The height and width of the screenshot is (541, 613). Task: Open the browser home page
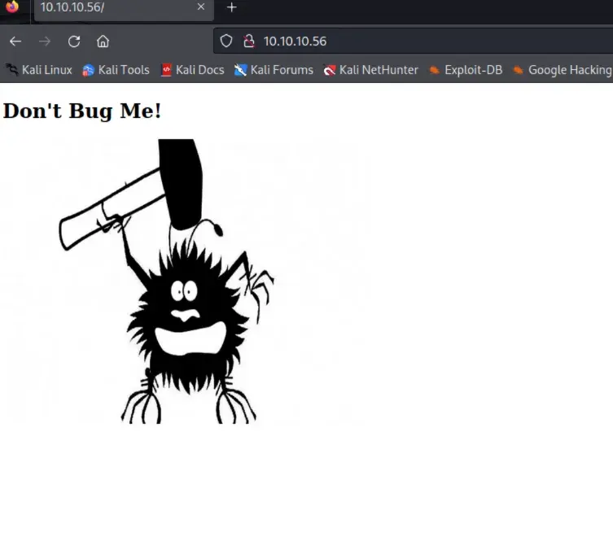click(103, 41)
